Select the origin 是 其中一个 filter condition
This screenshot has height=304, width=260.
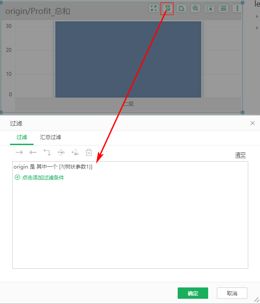[x=53, y=167]
